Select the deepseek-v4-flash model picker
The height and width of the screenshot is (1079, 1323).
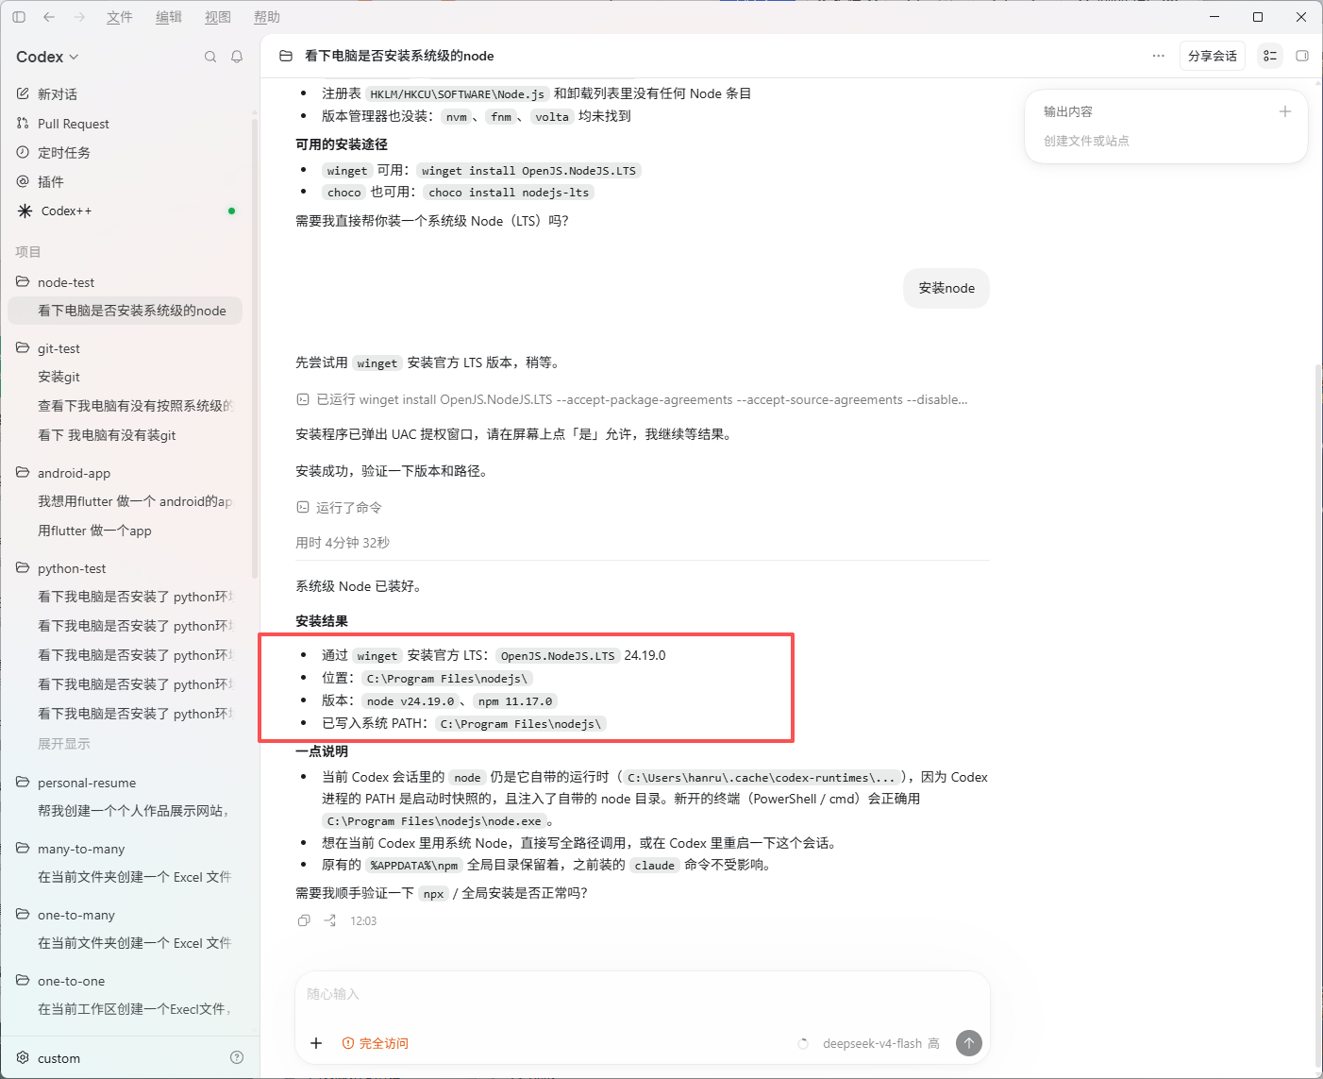880,1043
